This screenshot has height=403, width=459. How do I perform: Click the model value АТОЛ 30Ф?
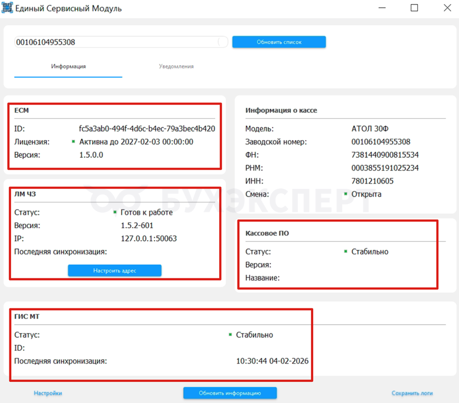370,129
